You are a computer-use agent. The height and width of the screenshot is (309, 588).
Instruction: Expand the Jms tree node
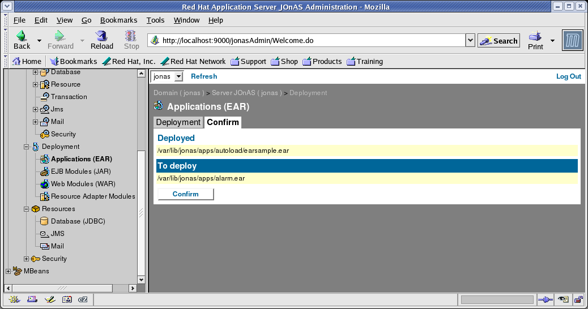click(35, 109)
